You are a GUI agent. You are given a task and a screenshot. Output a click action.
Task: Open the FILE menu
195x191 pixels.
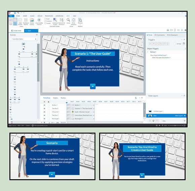point(11,16)
